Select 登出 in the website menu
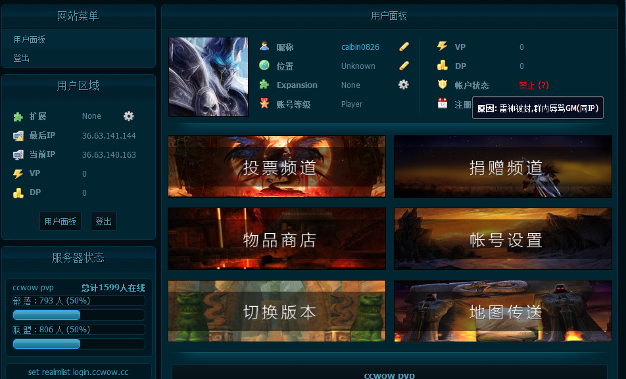The width and height of the screenshot is (626, 379). 22,58
